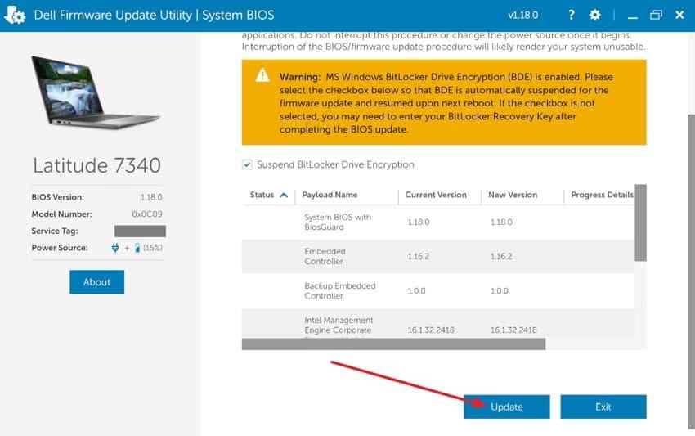Image resolution: width=695 pixels, height=436 pixels.
Task: Click the 1.0.0 current version cell
Action: click(x=416, y=291)
